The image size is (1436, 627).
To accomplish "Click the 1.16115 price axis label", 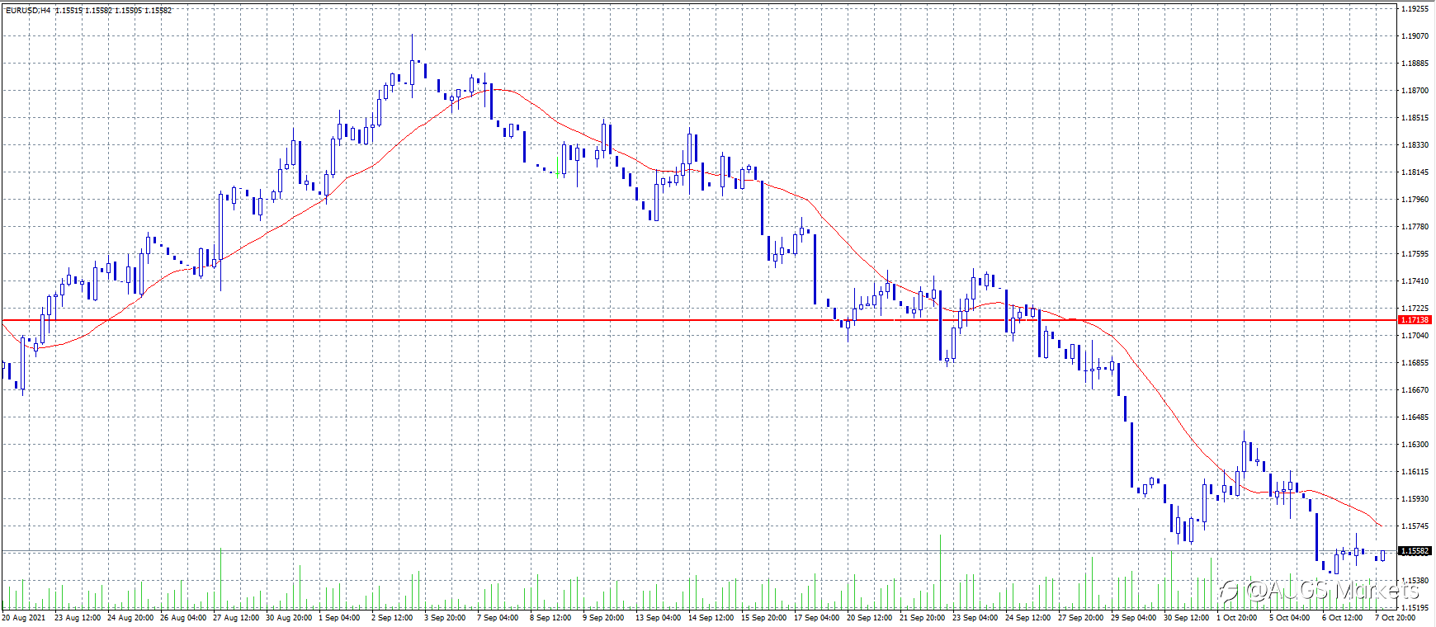I will (1415, 472).
